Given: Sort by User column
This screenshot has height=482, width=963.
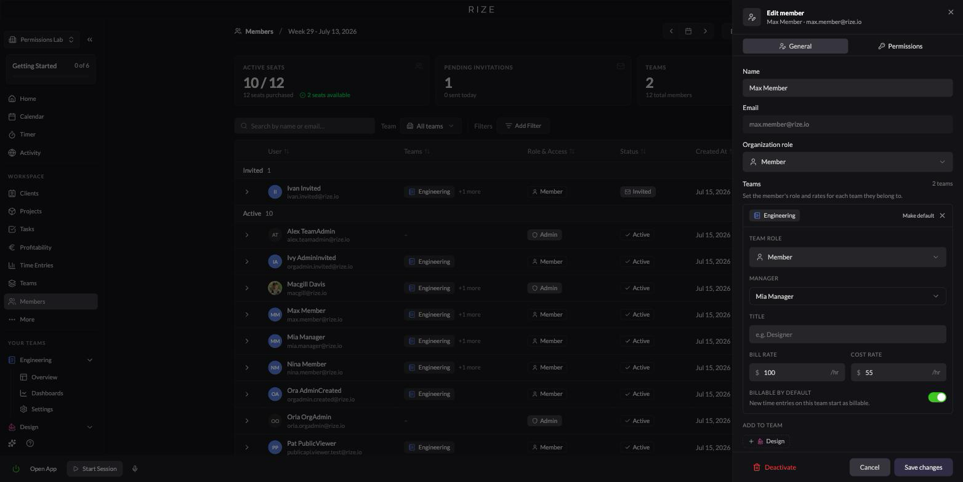Looking at the screenshot, I should point(278,151).
